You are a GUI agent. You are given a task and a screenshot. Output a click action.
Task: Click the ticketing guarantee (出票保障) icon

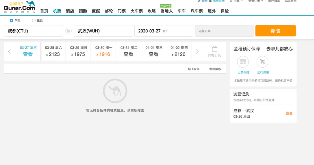243,62
